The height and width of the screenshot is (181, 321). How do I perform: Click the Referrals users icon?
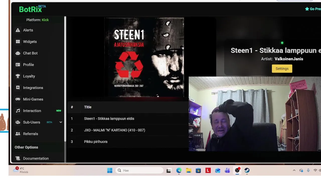(18, 134)
